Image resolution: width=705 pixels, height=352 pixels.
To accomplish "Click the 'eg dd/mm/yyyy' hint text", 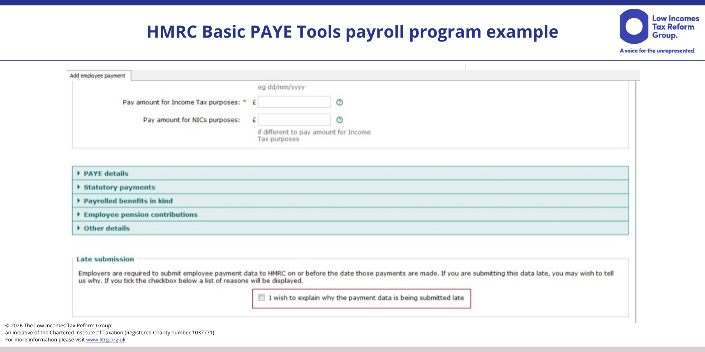I will [x=281, y=87].
